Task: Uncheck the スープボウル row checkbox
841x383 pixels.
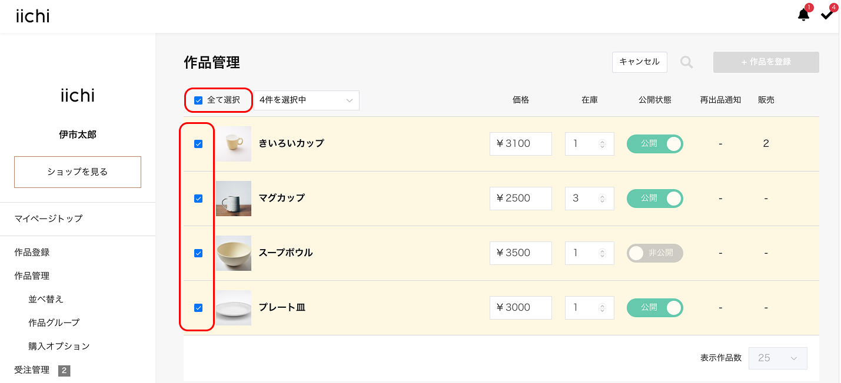Action: pyautogui.click(x=198, y=253)
